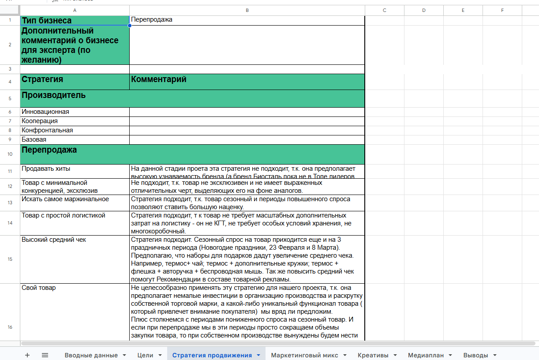Select the Кооперация cell
This screenshot has width=539, height=360.
[x=75, y=121]
